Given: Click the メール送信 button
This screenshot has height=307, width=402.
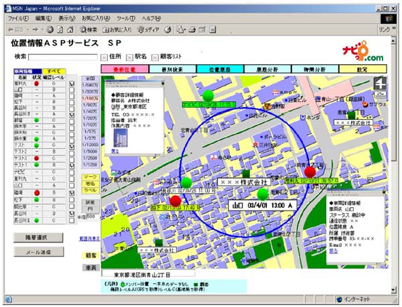Looking at the screenshot, I should (x=38, y=252).
